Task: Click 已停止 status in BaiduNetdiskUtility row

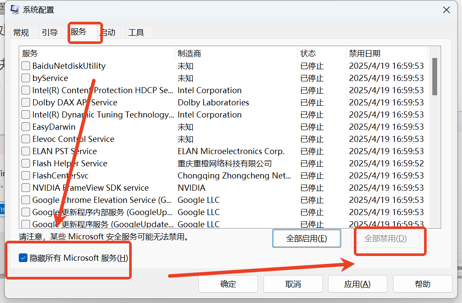Action: [x=312, y=66]
